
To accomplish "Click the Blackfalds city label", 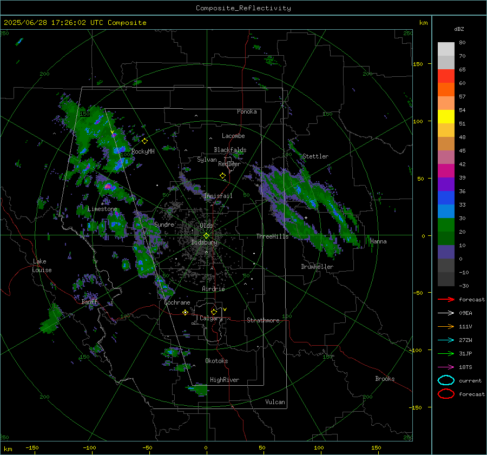I will point(230,150).
